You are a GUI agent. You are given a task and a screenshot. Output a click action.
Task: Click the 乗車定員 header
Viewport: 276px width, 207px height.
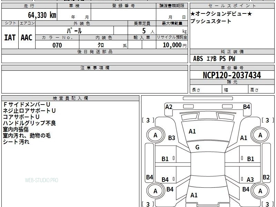pyautogui.click(x=142, y=23)
